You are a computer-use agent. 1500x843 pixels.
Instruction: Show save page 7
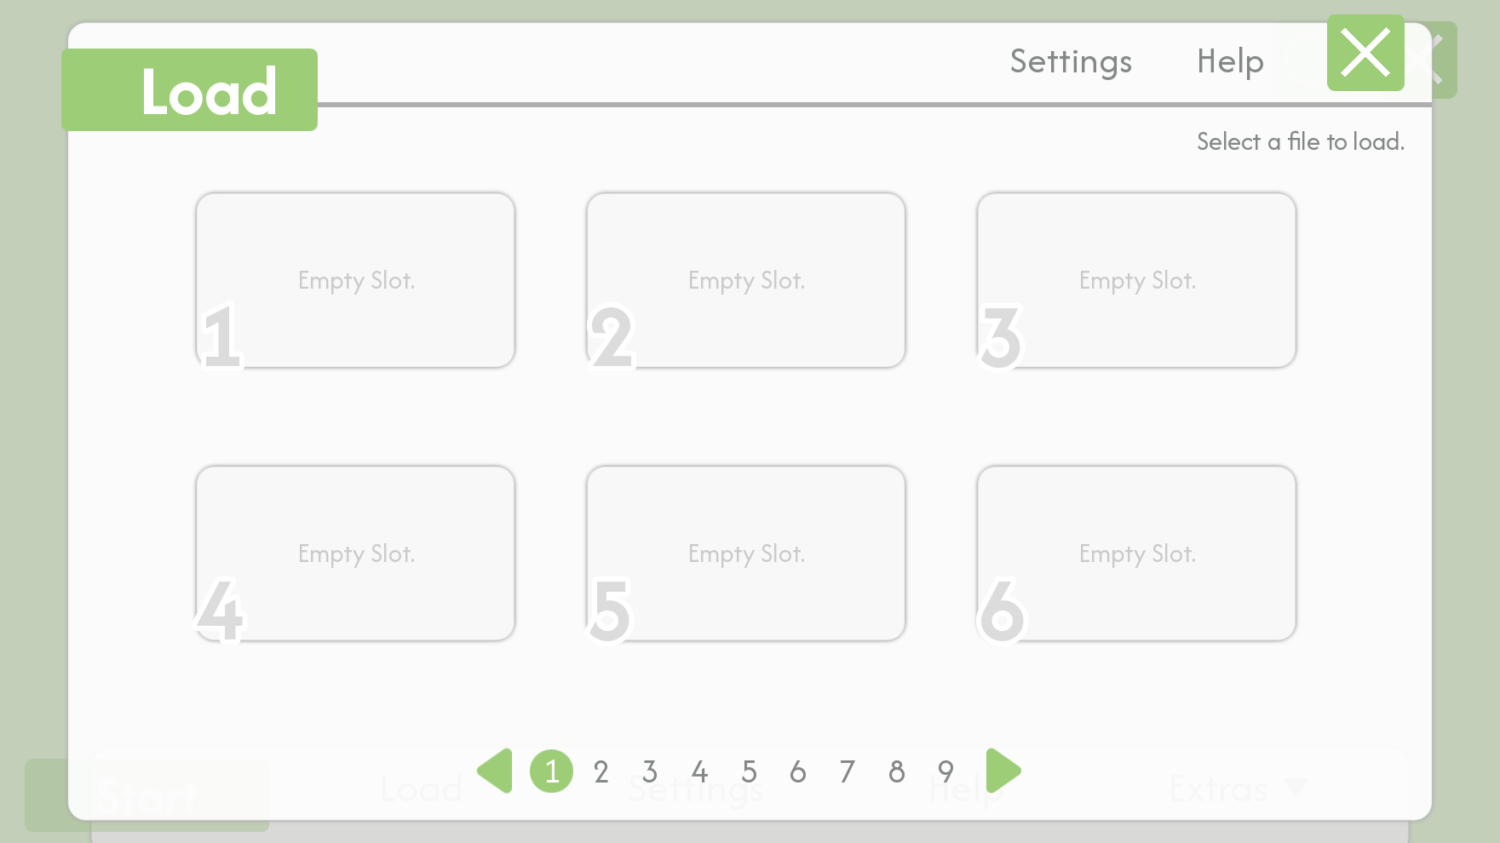(x=847, y=772)
